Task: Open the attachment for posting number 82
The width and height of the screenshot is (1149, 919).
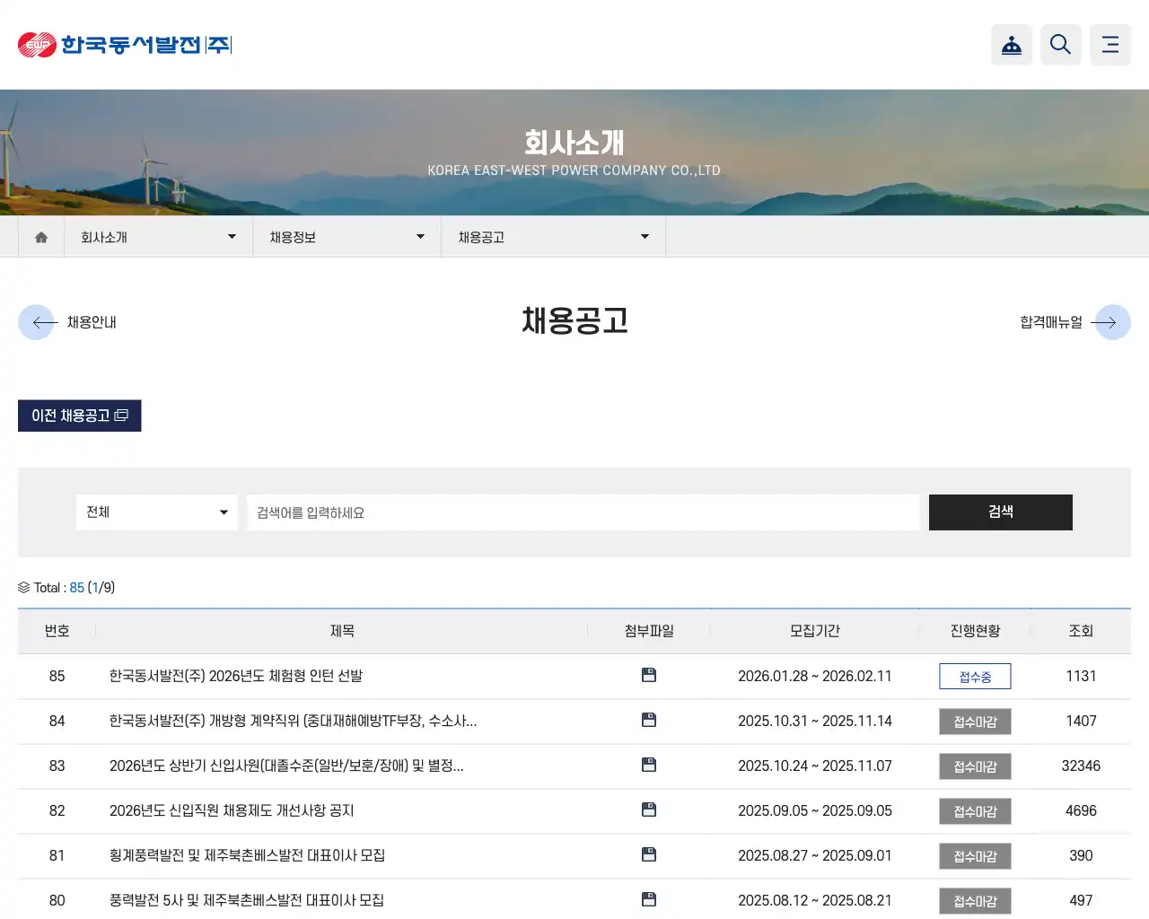Action: click(648, 810)
